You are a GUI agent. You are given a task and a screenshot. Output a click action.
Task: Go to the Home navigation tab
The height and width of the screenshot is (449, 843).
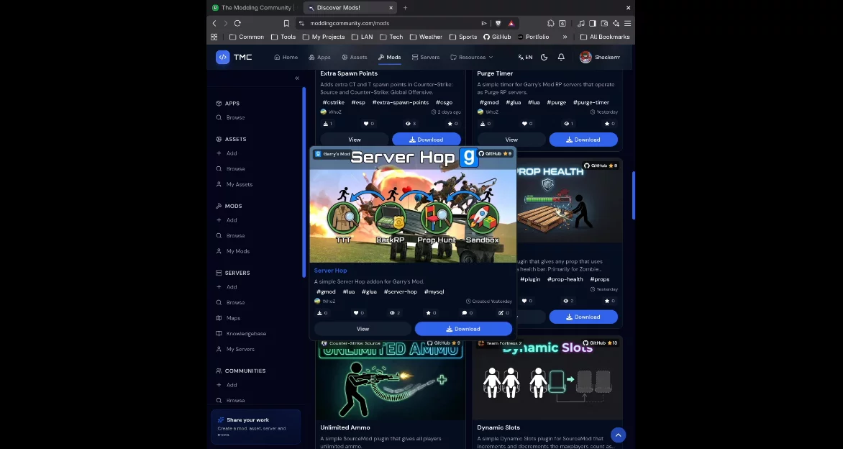[x=286, y=57]
